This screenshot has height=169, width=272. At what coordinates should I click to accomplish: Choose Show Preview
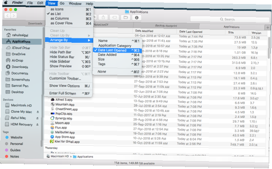click(69, 66)
